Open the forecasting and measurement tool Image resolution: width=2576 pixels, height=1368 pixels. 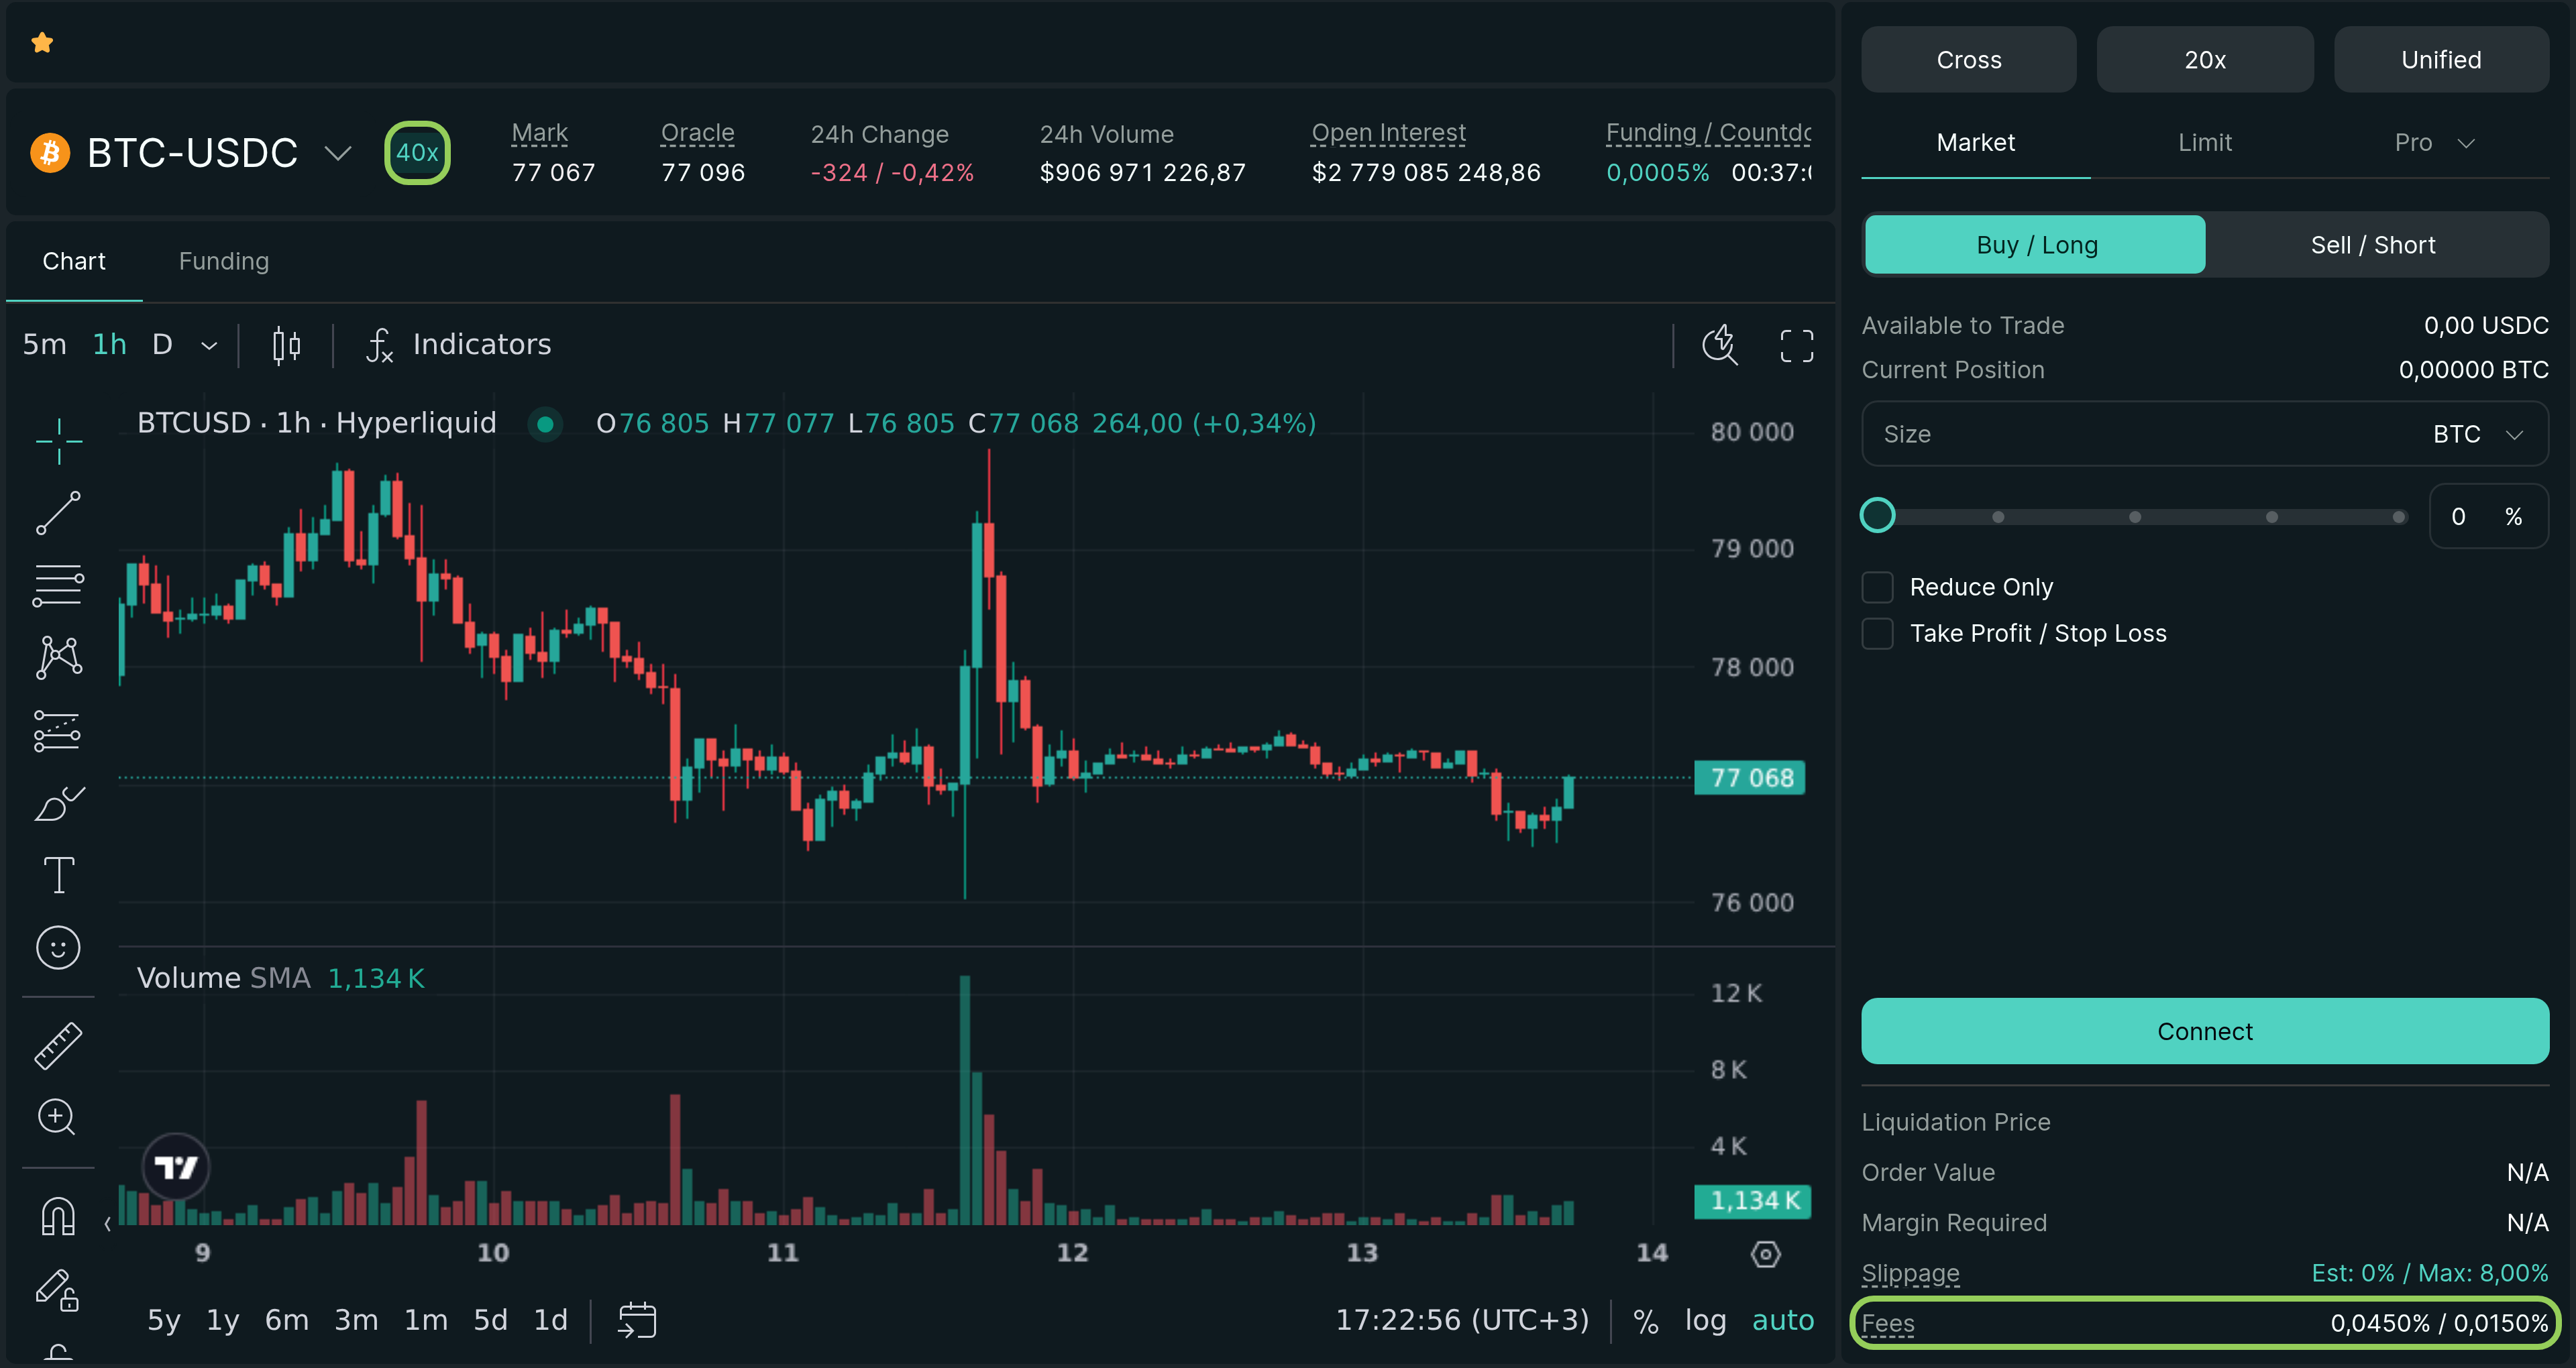[x=58, y=730]
